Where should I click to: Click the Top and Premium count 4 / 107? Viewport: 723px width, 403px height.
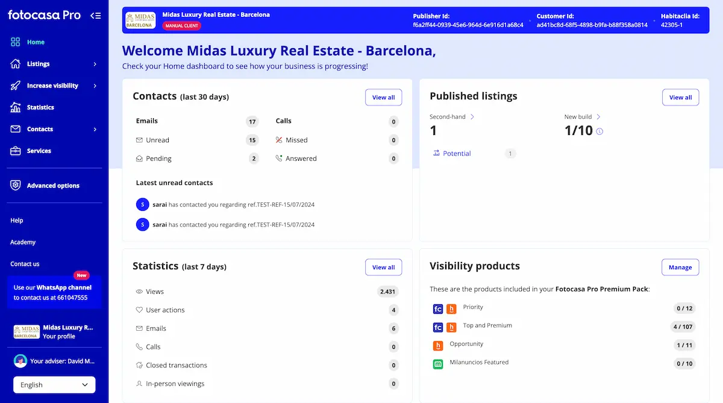684,327
